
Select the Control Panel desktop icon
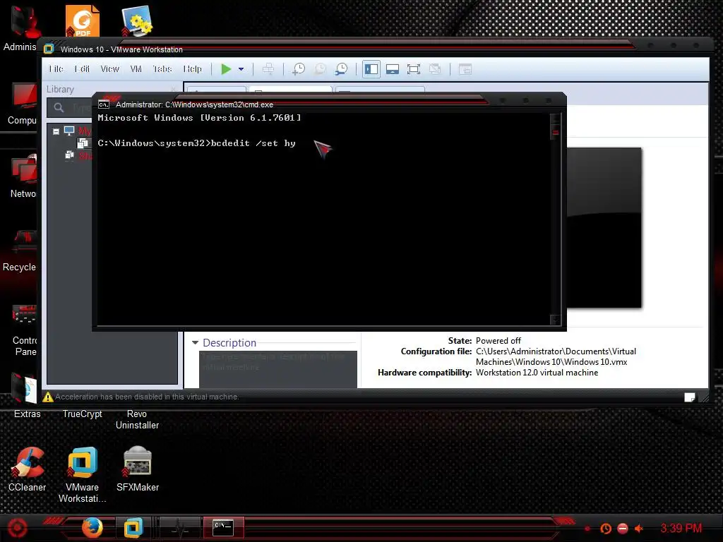(x=24, y=330)
